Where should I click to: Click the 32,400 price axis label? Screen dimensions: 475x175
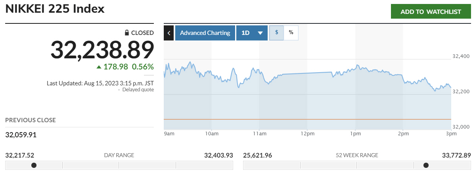(461, 57)
